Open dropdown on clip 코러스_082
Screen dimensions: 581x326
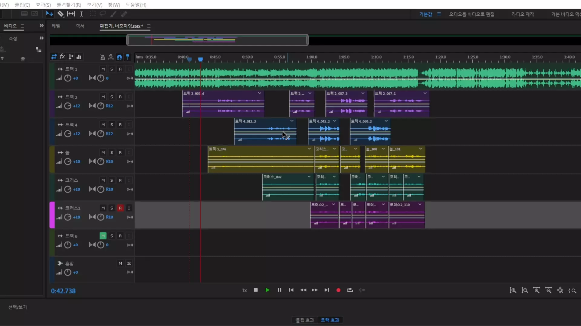[x=309, y=177]
